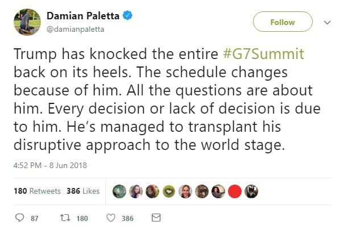Click the last liker avatar in the row
344x238 pixels.
click(x=251, y=191)
